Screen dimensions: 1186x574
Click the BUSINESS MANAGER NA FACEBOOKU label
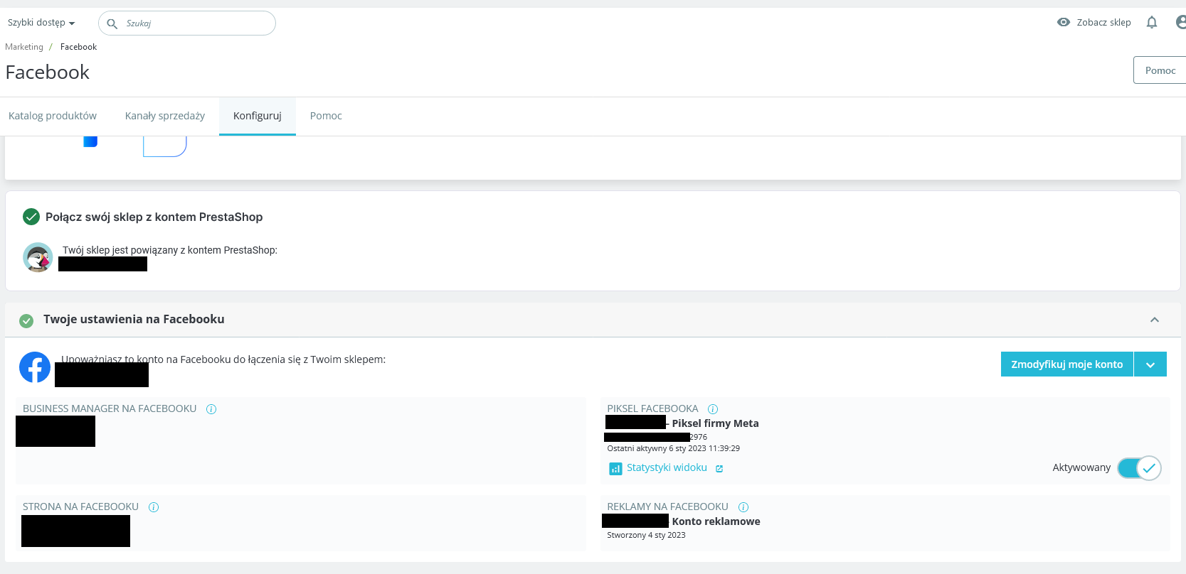(110, 408)
